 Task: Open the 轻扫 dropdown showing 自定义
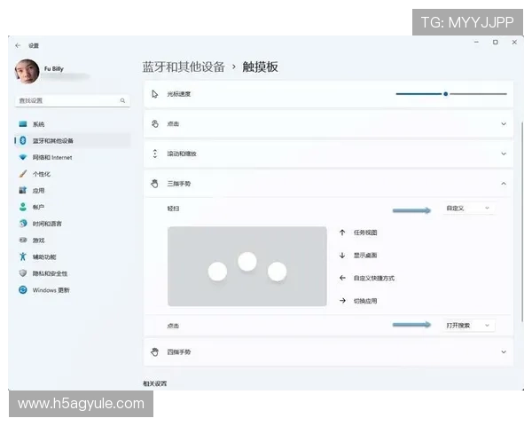(468, 208)
